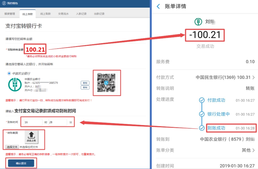Viewport: 258px width, 169px height.
Task: Switch to the 交易流水 tab
Action: coord(63,14)
